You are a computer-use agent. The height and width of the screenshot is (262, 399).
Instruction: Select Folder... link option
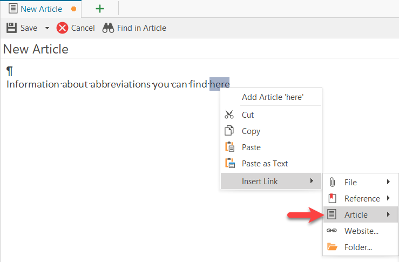358,247
